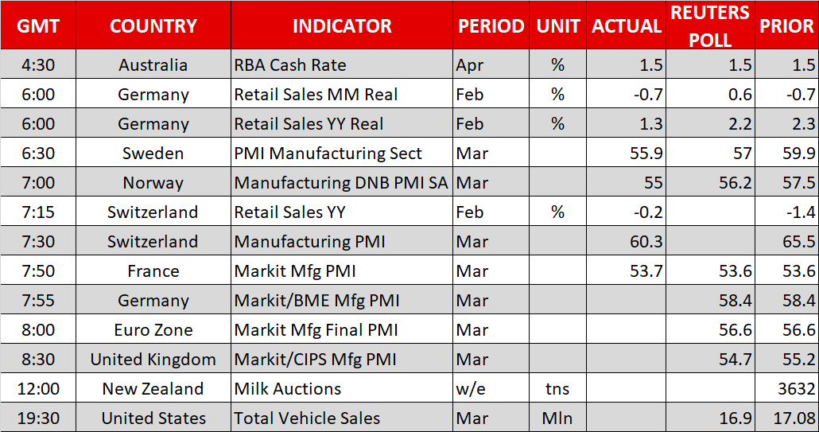Select the United Kingdom country cell
Viewport: 819px width, 432px height.
[x=153, y=360]
